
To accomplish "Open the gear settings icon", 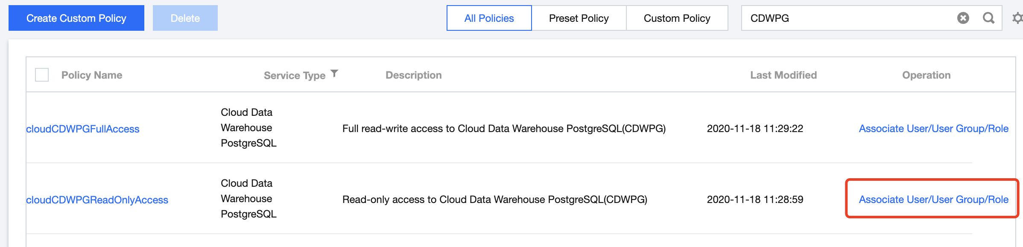I will click(1018, 18).
